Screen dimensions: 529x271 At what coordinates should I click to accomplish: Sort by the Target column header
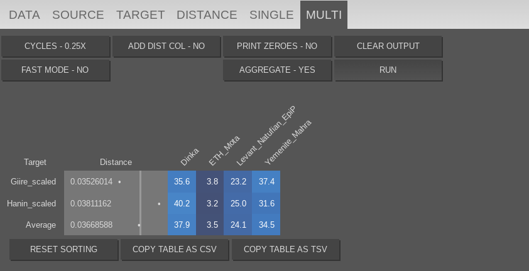[35, 162]
